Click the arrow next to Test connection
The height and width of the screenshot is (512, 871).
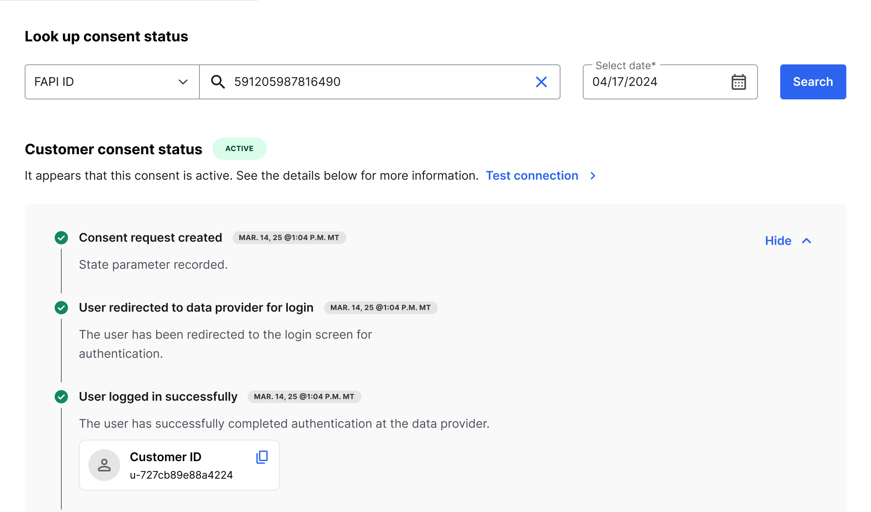coord(593,176)
